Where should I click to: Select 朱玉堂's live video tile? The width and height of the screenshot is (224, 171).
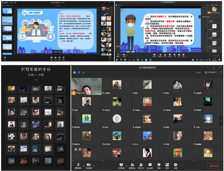[87, 86]
